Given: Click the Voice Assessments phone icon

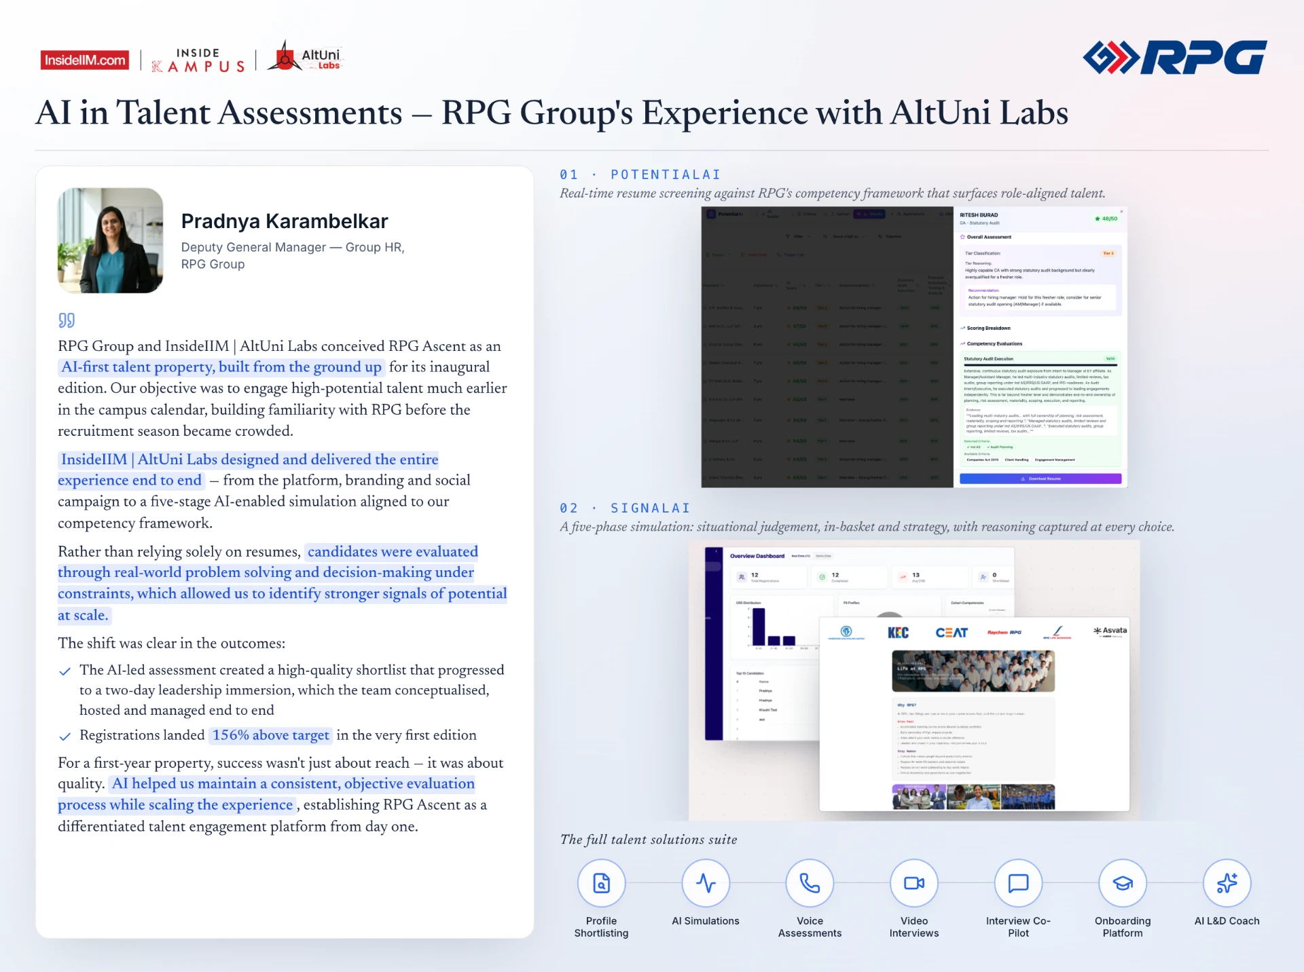Looking at the screenshot, I should coord(810,883).
